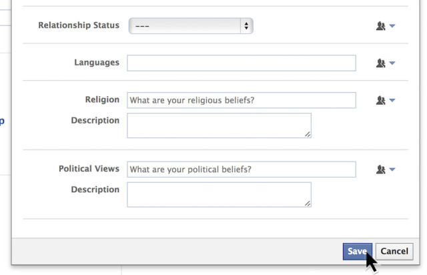Viewport: 427px width, 275px height.
Task: Expand the Political Views privacy dropdown arrow
Action: [392, 170]
